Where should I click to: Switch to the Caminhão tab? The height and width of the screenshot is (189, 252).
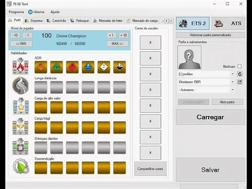coord(56,21)
